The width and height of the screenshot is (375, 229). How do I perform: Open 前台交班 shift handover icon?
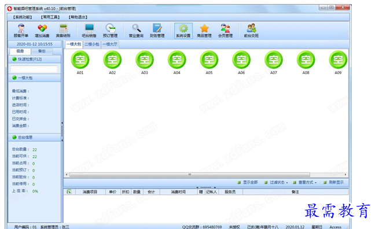pyautogui.click(x=251, y=31)
